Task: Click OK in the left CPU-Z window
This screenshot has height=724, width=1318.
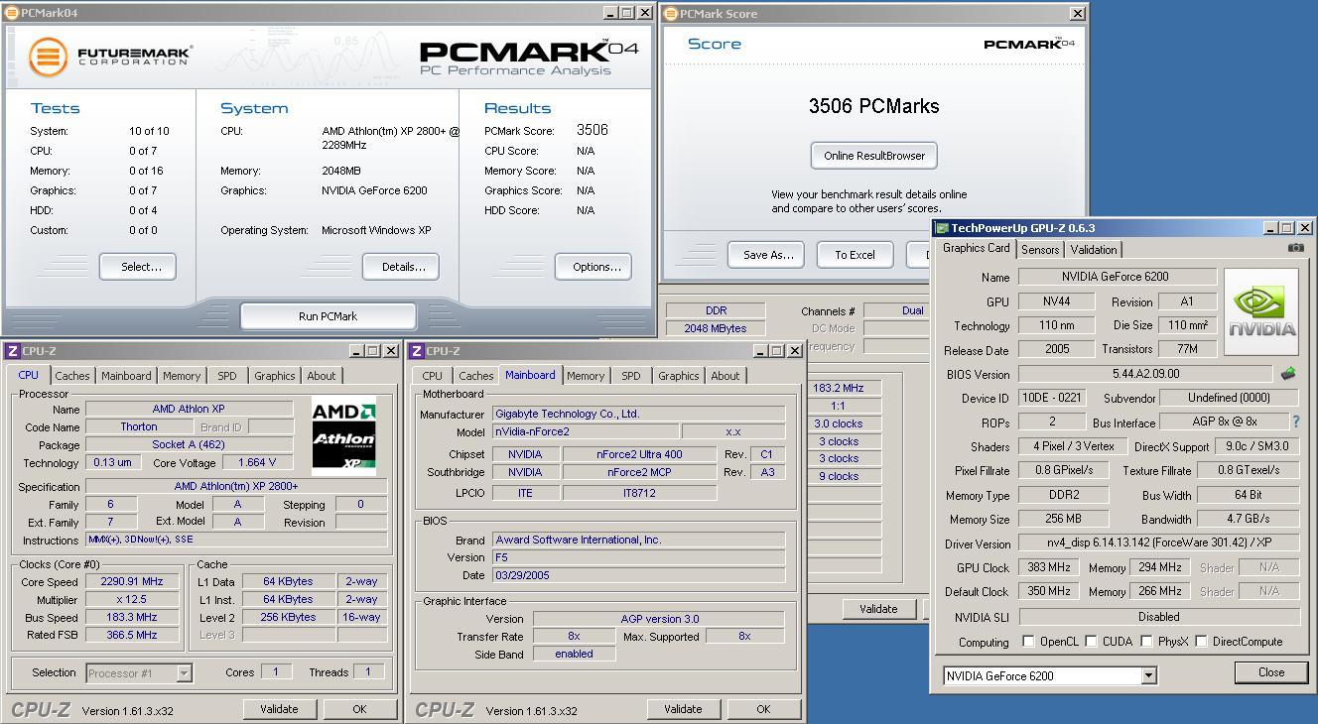Action: tap(359, 709)
